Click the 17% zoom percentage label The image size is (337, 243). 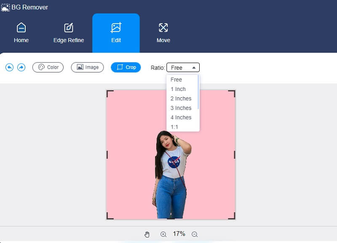click(x=179, y=234)
